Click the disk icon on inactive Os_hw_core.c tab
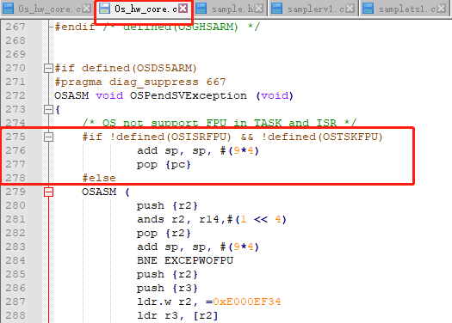Image resolution: width=452 pixels, height=323 pixels. pos(8,9)
